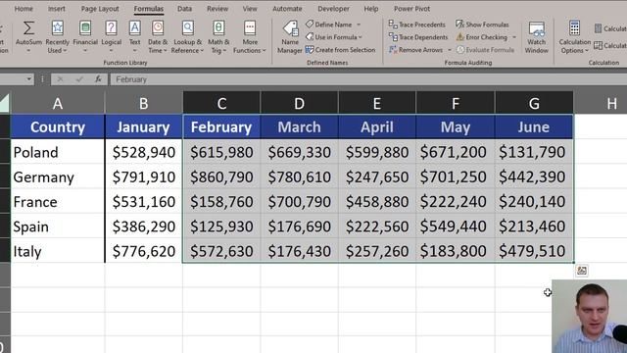
Task: Open Math & Trig functions icon
Action: coord(218,28)
